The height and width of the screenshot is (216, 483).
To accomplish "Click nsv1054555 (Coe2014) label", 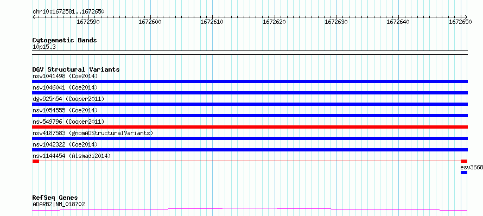I will (x=65, y=110).
